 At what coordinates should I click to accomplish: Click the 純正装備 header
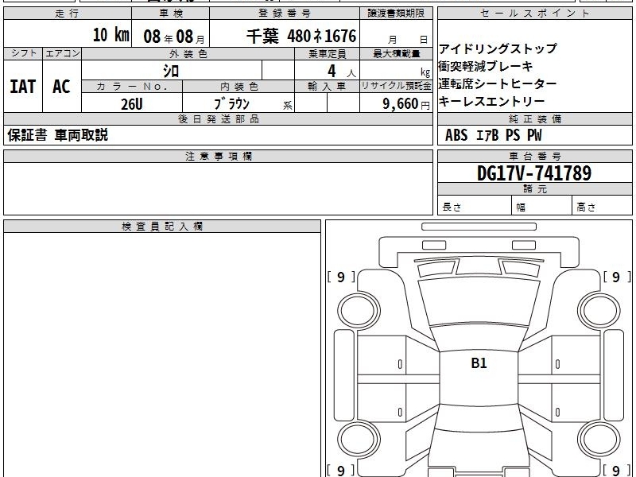coord(534,119)
